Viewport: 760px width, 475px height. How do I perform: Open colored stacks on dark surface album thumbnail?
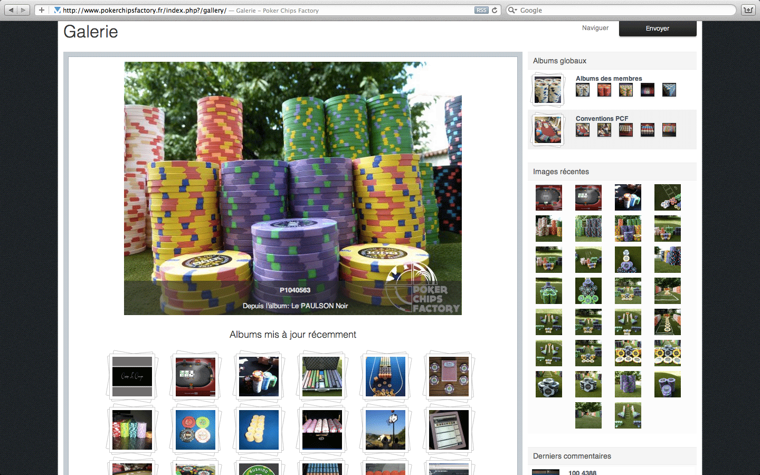[x=132, y=430]
